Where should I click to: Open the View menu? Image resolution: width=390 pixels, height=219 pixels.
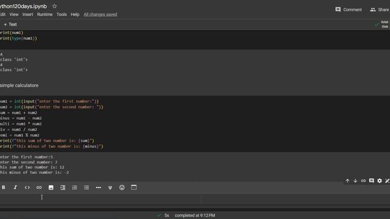[x=14, y=15]
